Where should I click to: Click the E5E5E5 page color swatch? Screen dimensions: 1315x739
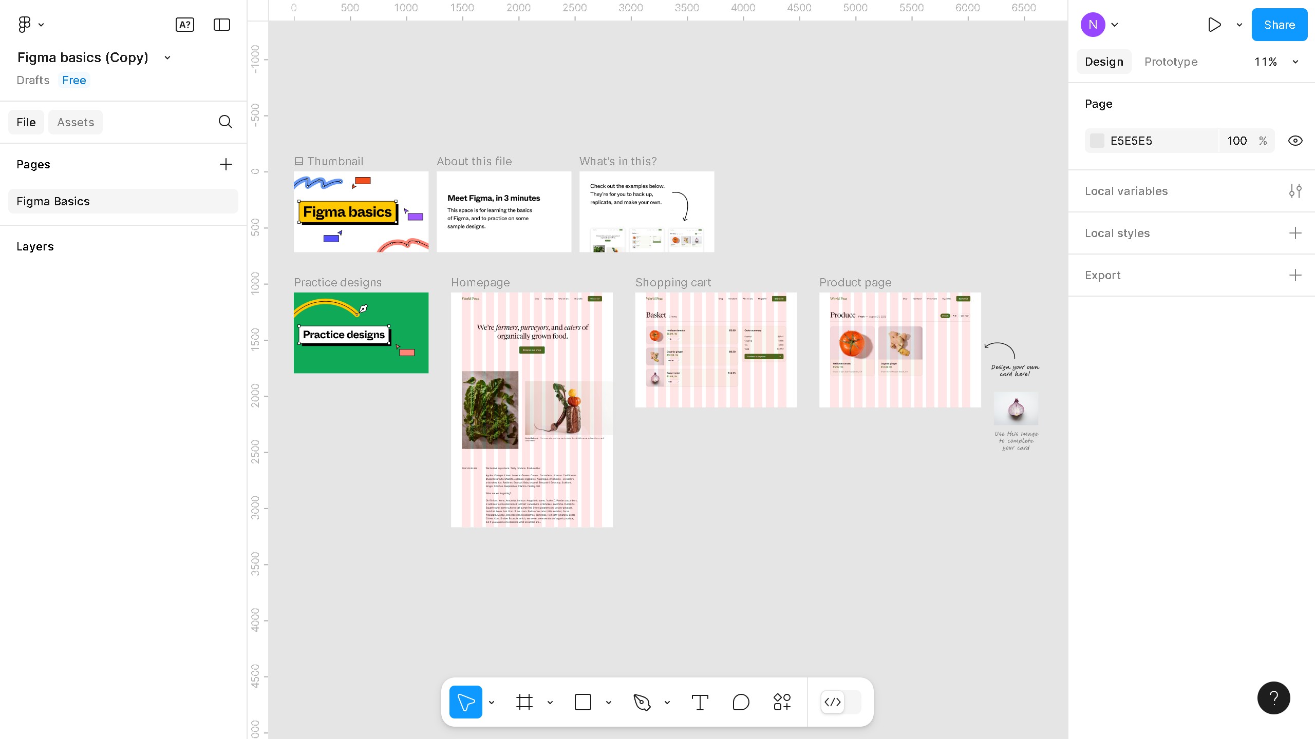tap(1097, 141)
